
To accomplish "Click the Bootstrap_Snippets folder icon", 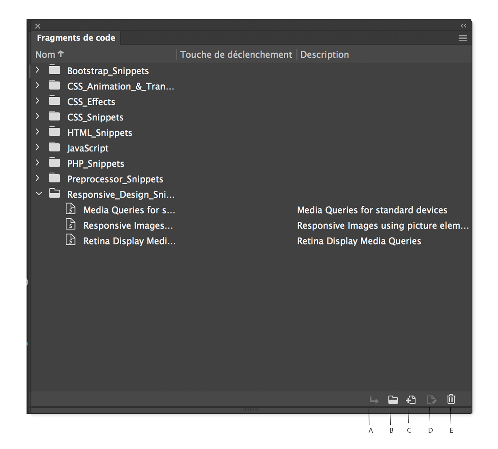I will [x=54, y=70].
